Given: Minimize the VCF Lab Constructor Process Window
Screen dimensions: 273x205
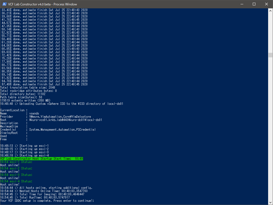Looking at the screenshot, I should [x=242, y=4].
